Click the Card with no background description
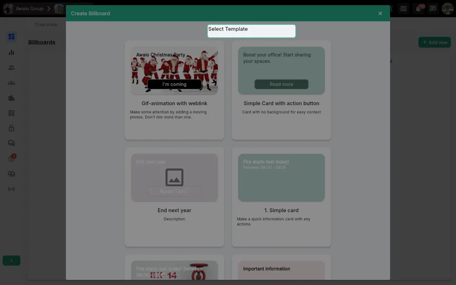The height and width of the screenshot is (285, 456). click(281, 112)
